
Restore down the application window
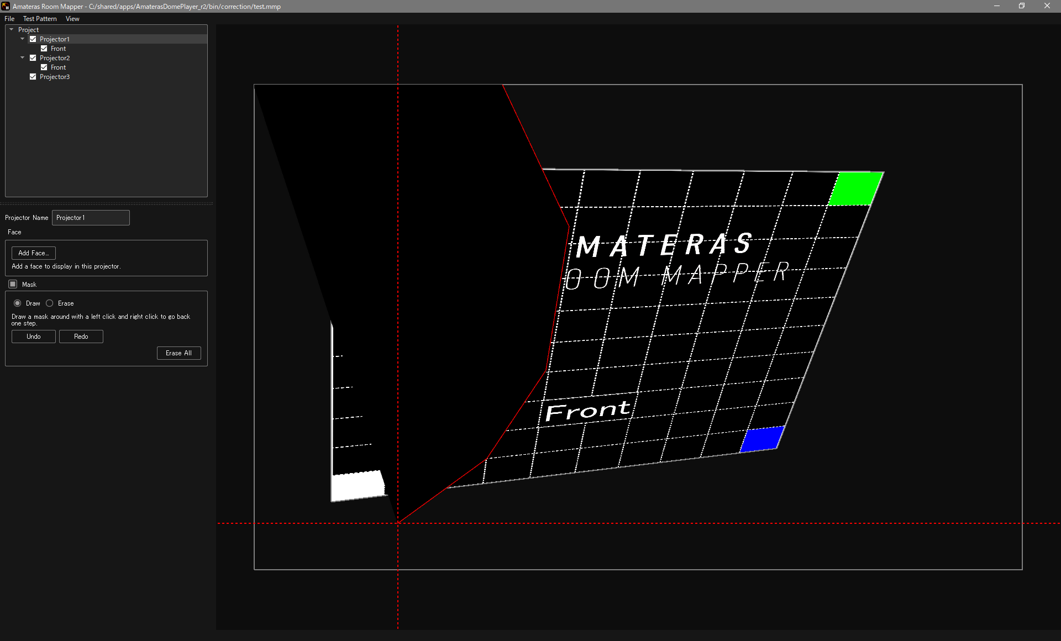(x=1022, y=6)
